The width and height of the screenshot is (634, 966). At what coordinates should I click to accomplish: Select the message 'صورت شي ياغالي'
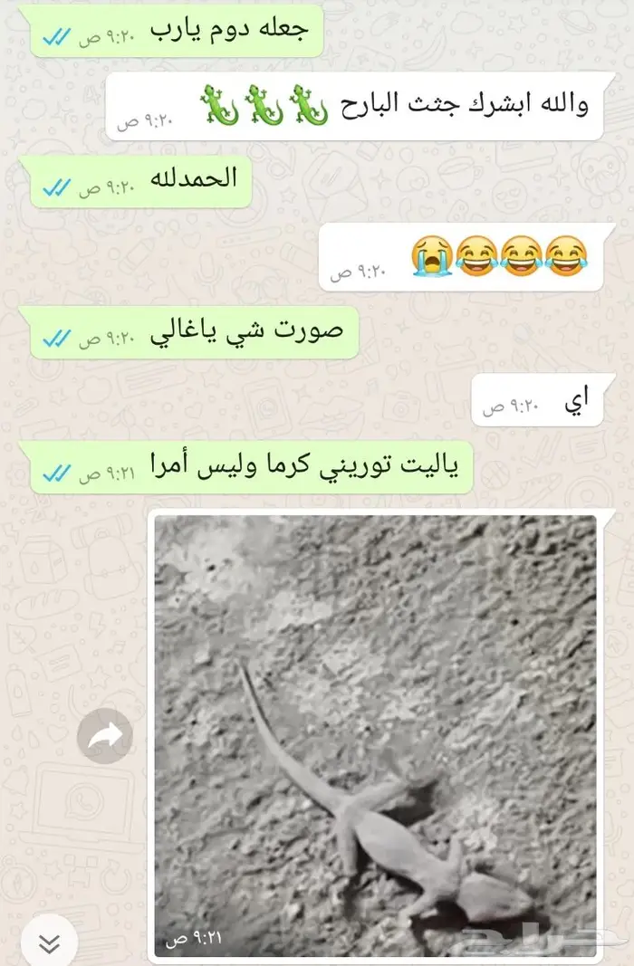tap(194, 332)
